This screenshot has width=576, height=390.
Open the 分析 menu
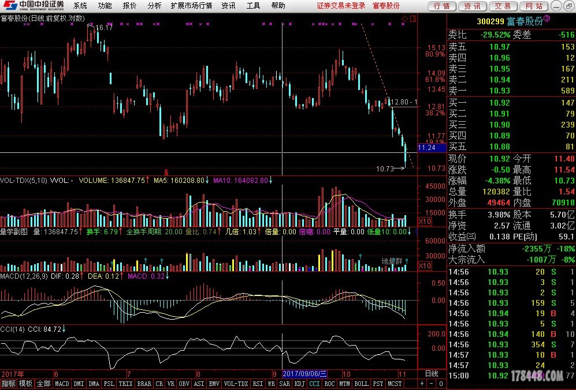pos(154,6)
